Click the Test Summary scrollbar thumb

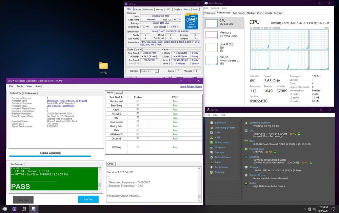coord(100,185)
